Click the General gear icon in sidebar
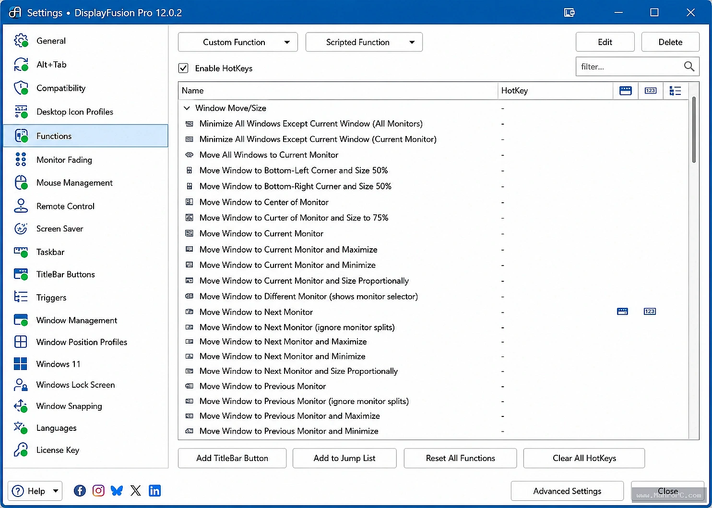This screenshot has width=712, height=508. [21, 41]
